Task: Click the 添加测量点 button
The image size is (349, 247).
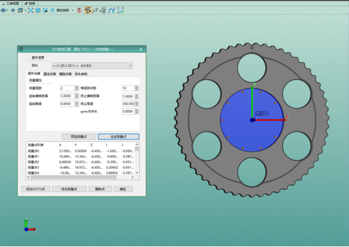Action: pyautogui.click(x=69, y=189)
